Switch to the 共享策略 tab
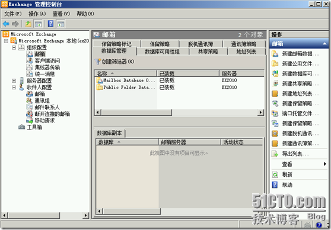Screen dimensions: 331x230 click(x=208, y=51)
